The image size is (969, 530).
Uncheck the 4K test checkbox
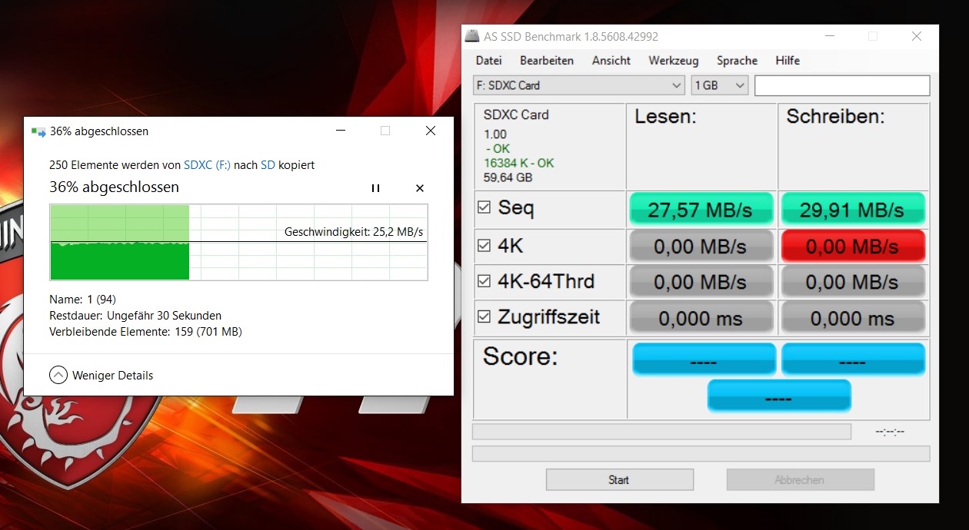(484, 246)
